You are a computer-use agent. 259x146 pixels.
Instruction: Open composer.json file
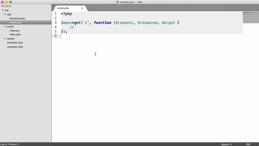[x=15, y=43]
